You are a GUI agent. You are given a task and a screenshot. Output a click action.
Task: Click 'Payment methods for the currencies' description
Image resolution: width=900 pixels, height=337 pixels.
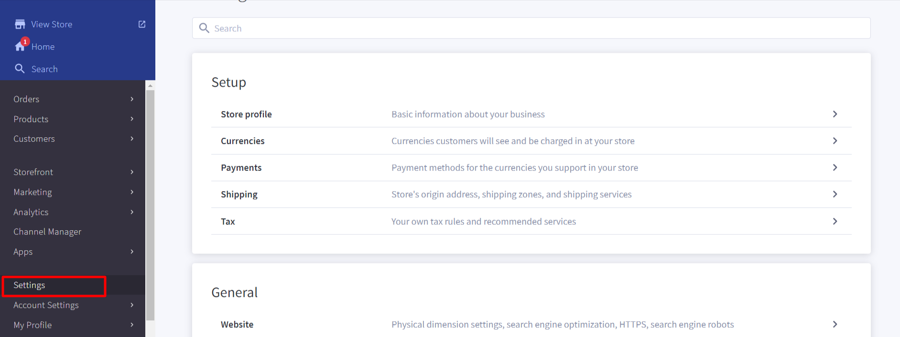pyautogui.click(x=515, y=168)
